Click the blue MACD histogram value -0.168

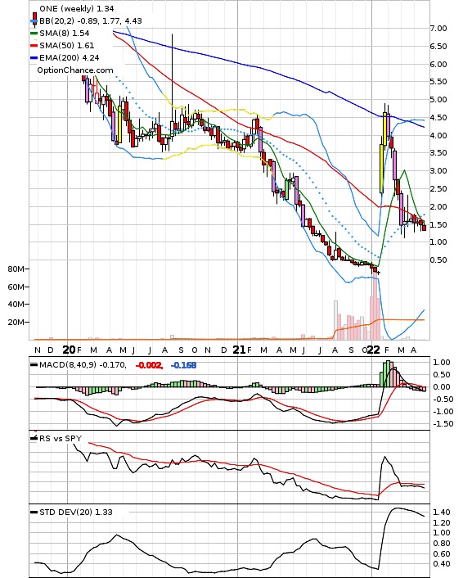click(x=183, y=365)
